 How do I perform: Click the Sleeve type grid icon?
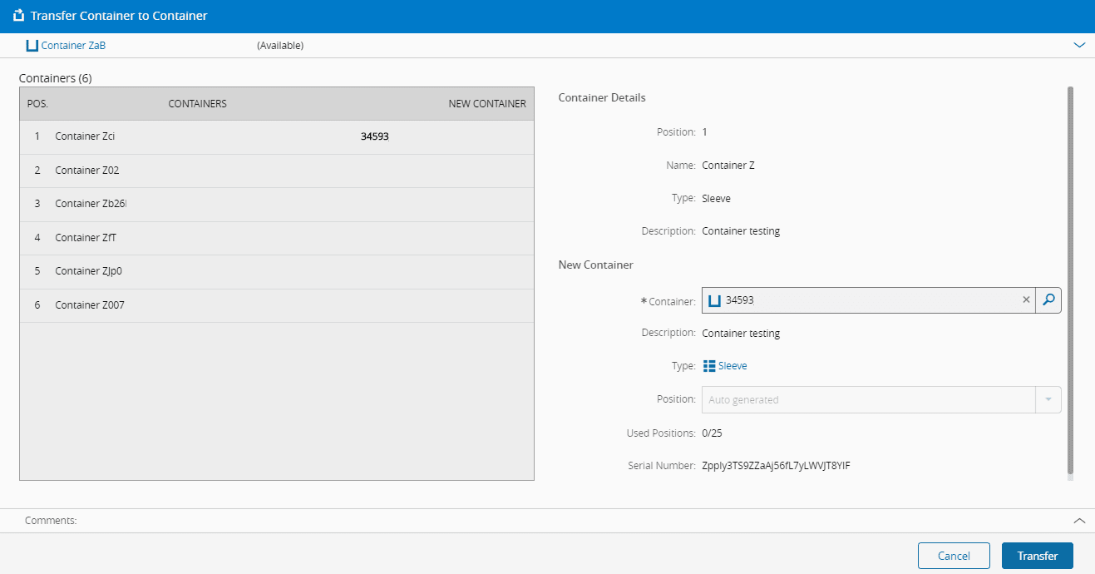point(709,366)
